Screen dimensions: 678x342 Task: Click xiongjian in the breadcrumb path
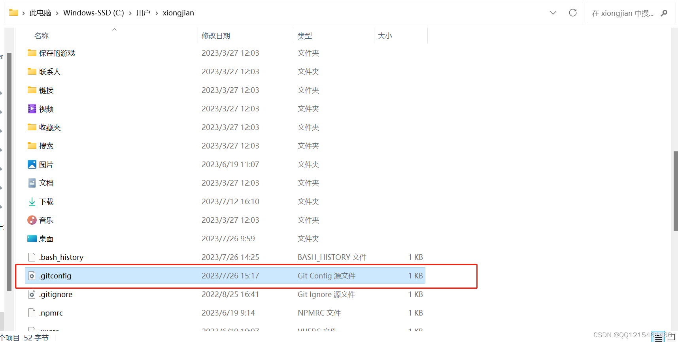[178, 13]
